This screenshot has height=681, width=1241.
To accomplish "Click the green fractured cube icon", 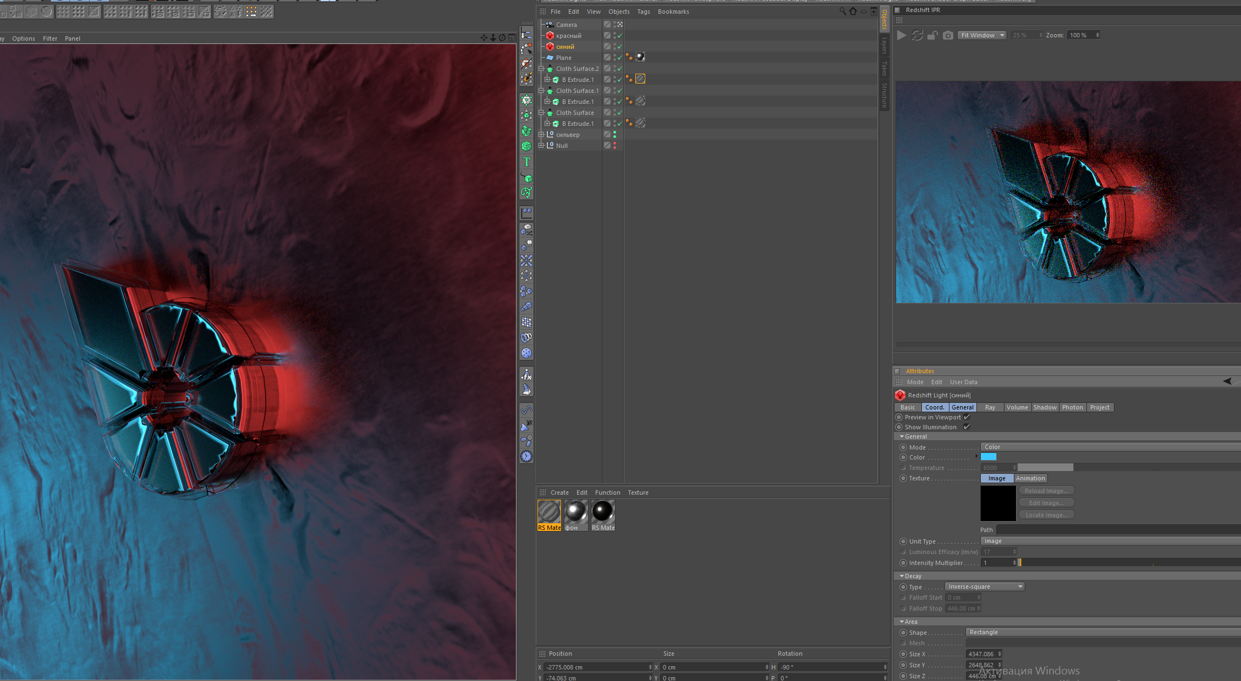I will [526, 131].
